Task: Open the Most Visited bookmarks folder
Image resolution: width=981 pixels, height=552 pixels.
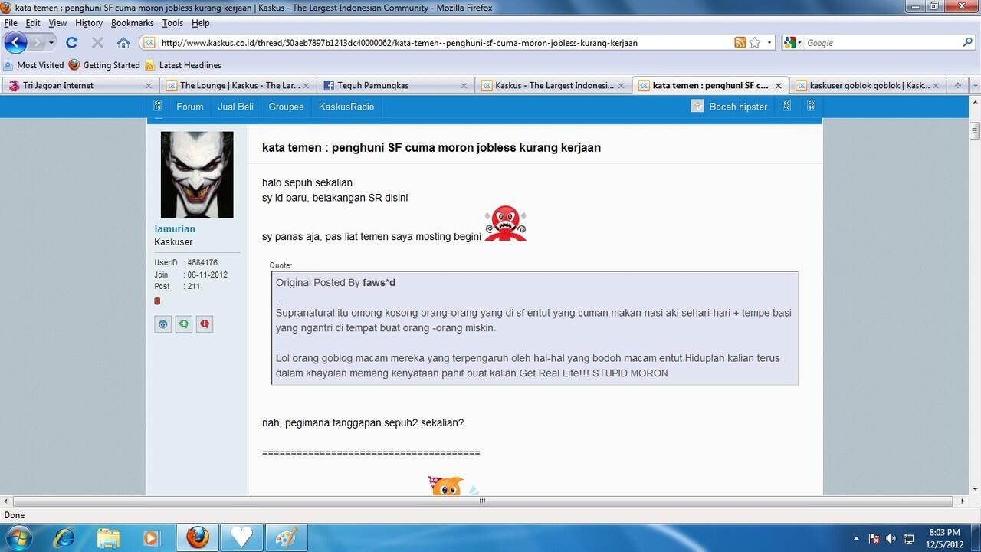Action: click(34, 65)
